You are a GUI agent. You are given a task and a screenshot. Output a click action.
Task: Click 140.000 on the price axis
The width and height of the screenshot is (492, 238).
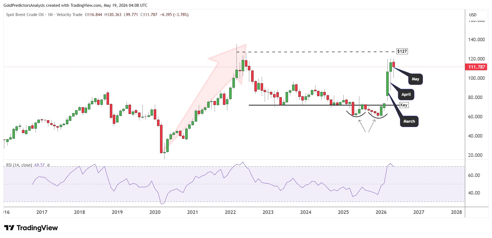point(477,40)
